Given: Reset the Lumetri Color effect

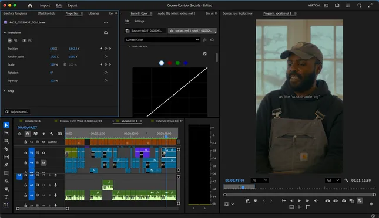Looking at the screenshot, I should 212,40.
